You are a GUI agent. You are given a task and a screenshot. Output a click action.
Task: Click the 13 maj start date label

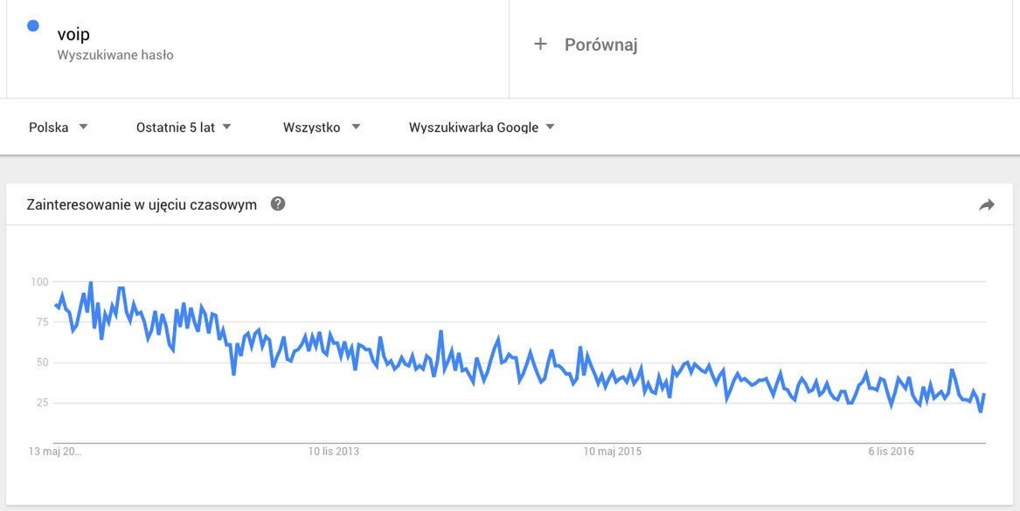tap(54, 452)
